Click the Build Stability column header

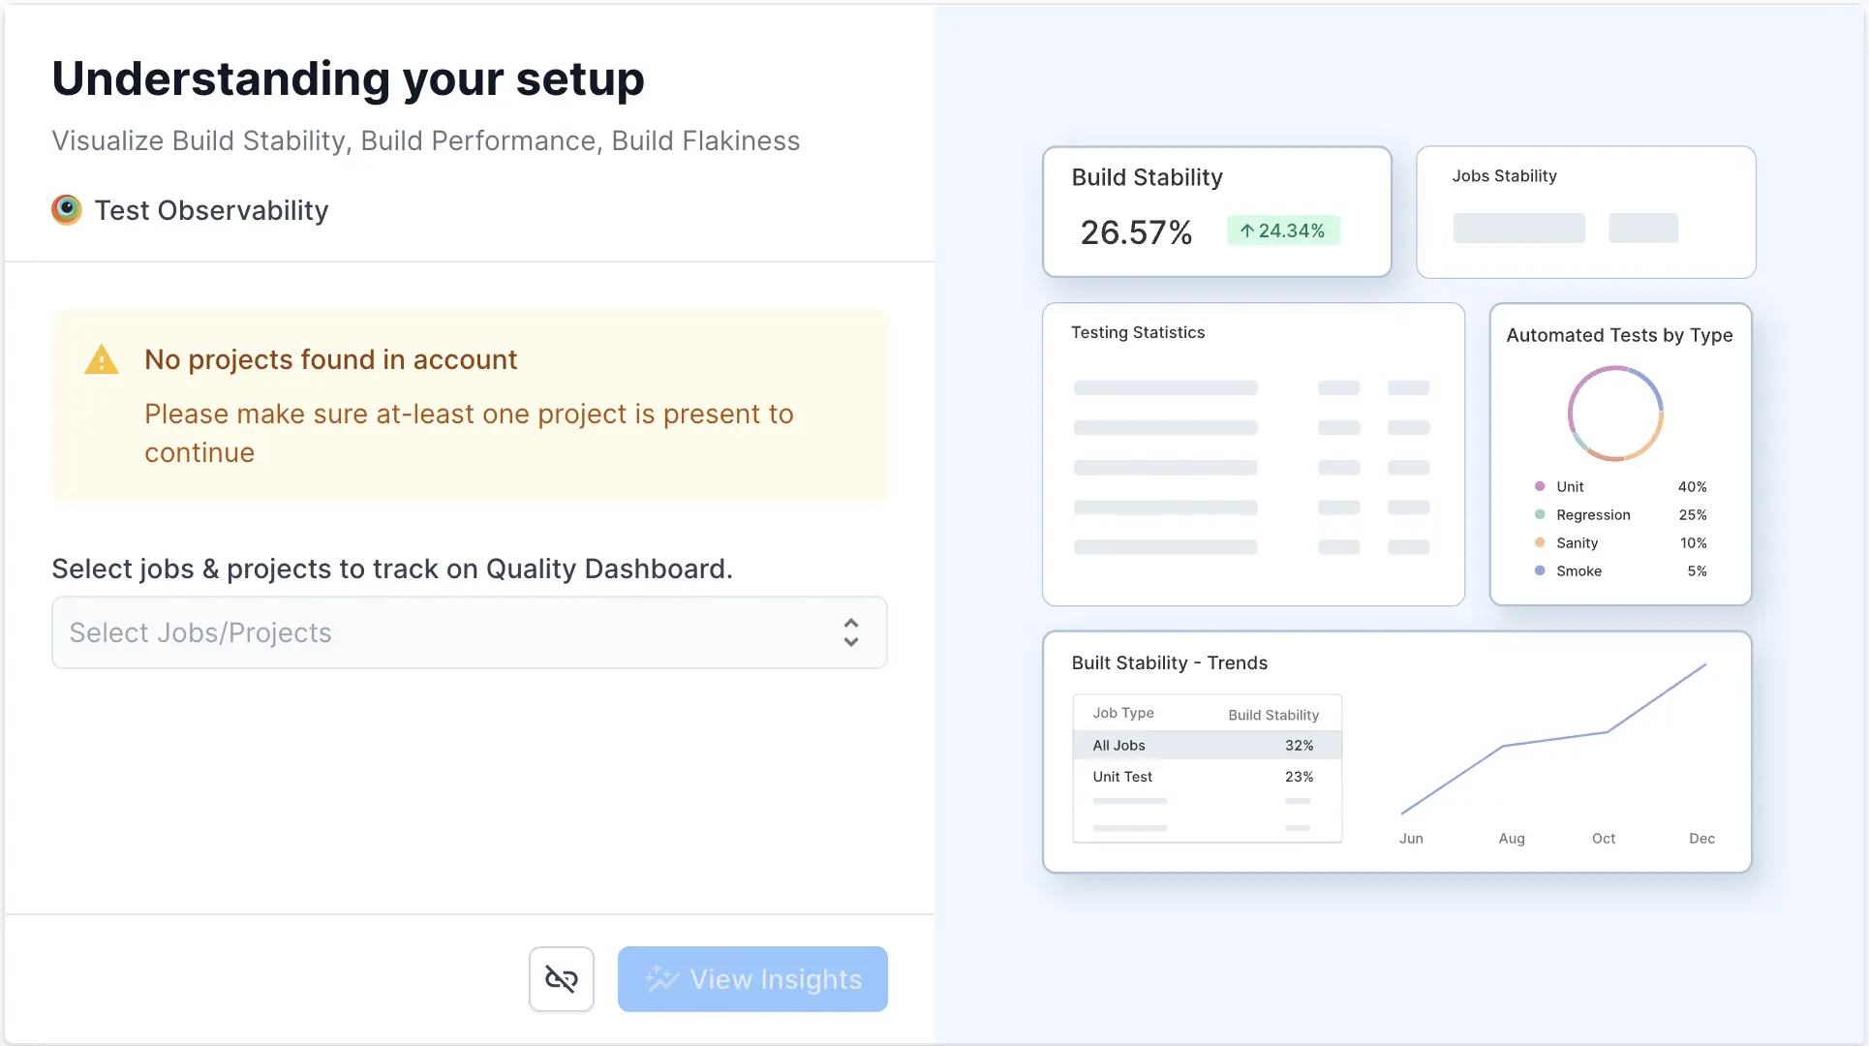pyautogui.click(x=1273, y=716)
